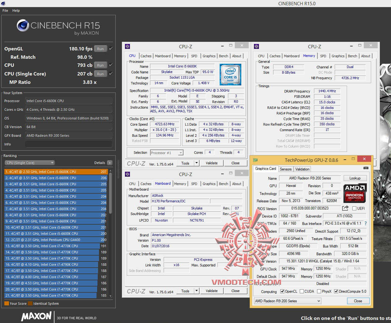Click the Info input field in Your System
Image resolution: width=391 pixels, height=323 pixels.
click(x=68, y=144)
